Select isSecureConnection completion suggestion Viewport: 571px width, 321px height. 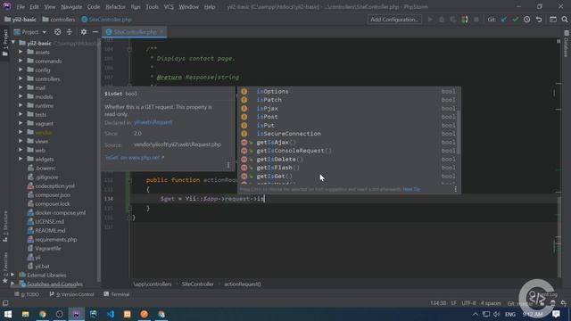click(x=348, y=134)
